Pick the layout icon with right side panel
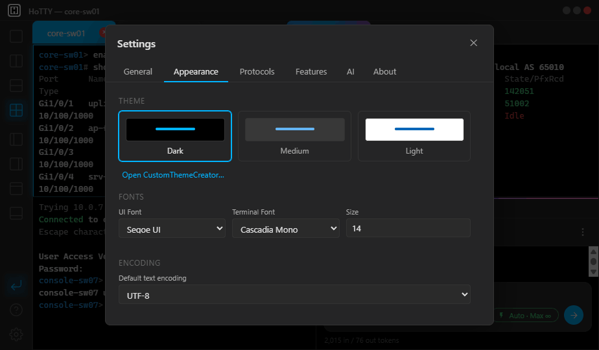599x350 pixels. (16, 164)
